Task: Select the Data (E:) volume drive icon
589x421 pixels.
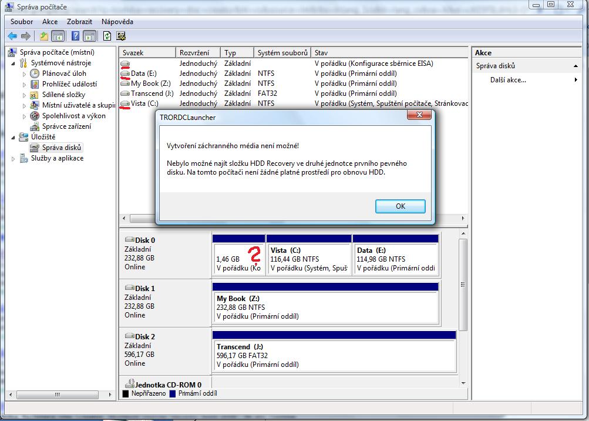Action: [x=125, y=73]
